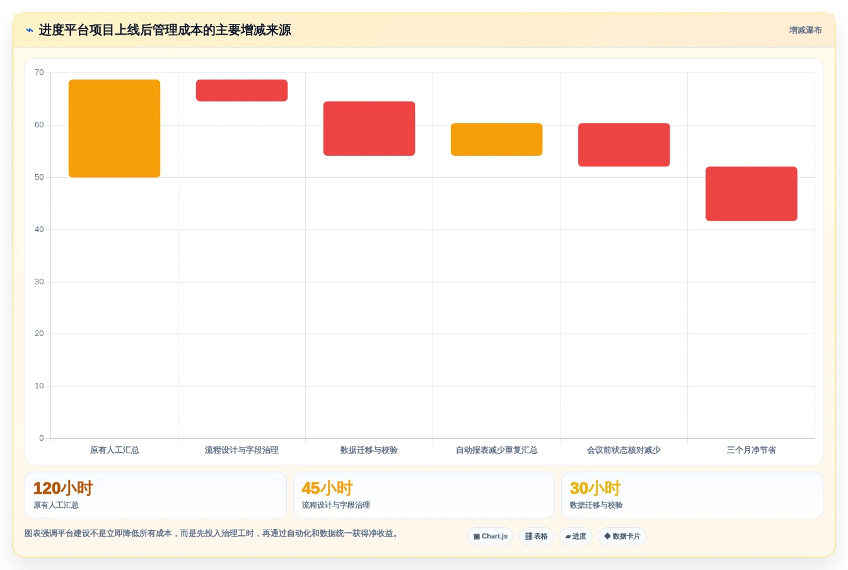Click y-axis value 0

42,438
